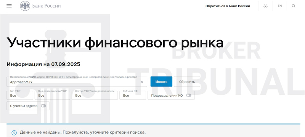The height and width of the screenshot is (137, 305).
Task: Expand the 'Тип УФР' dropdown
Action: (x=20, y=95)
